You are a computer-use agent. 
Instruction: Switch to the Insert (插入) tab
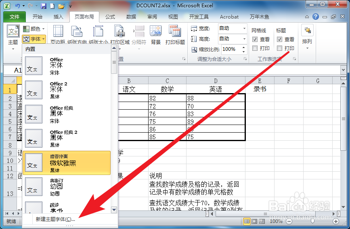pyautogui.click(x=58, y=17)
